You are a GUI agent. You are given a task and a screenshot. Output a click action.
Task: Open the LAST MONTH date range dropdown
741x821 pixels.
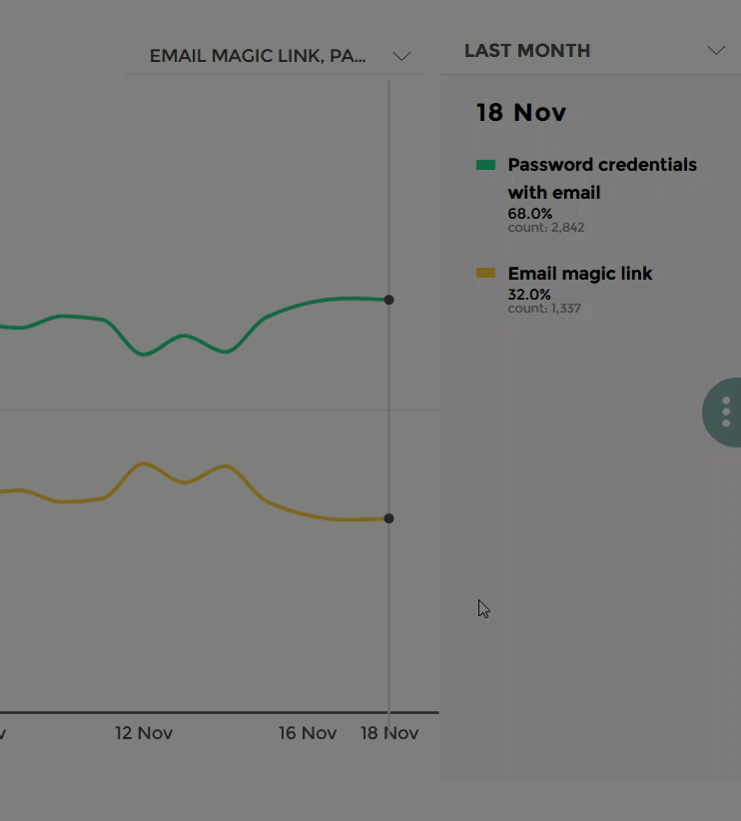590,51
